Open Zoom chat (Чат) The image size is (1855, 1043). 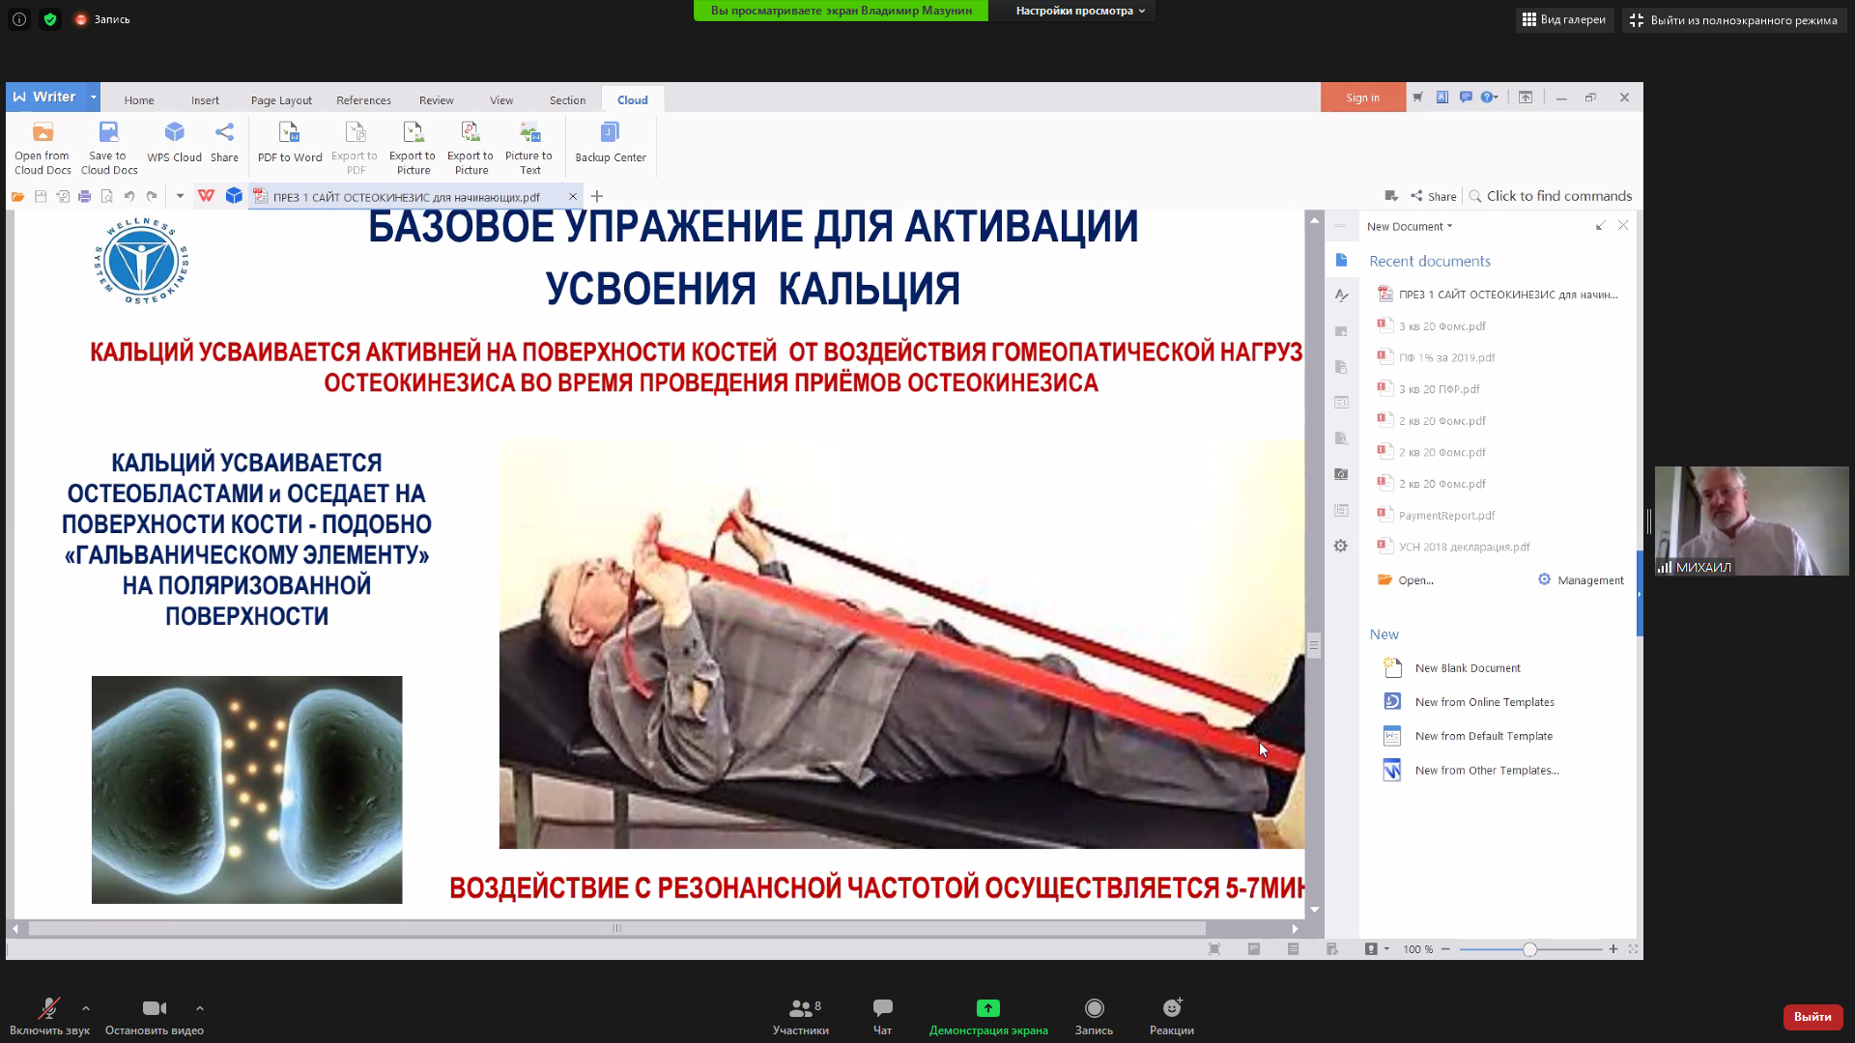(x=882, y=1009)
